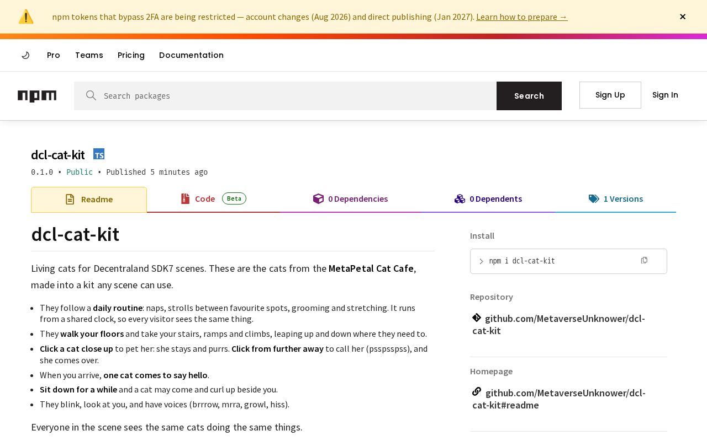Image resolution: width=707 pixels, height=441 pixels.
Task: Click the TypeScript TS badge icon
Action: coord(99,154)
